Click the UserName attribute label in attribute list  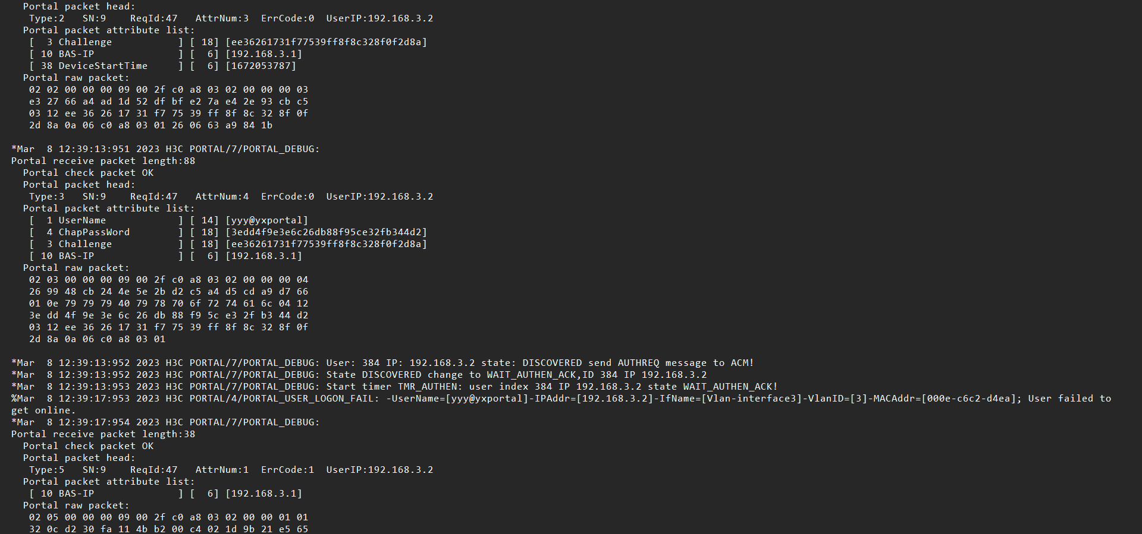point(82,220)
